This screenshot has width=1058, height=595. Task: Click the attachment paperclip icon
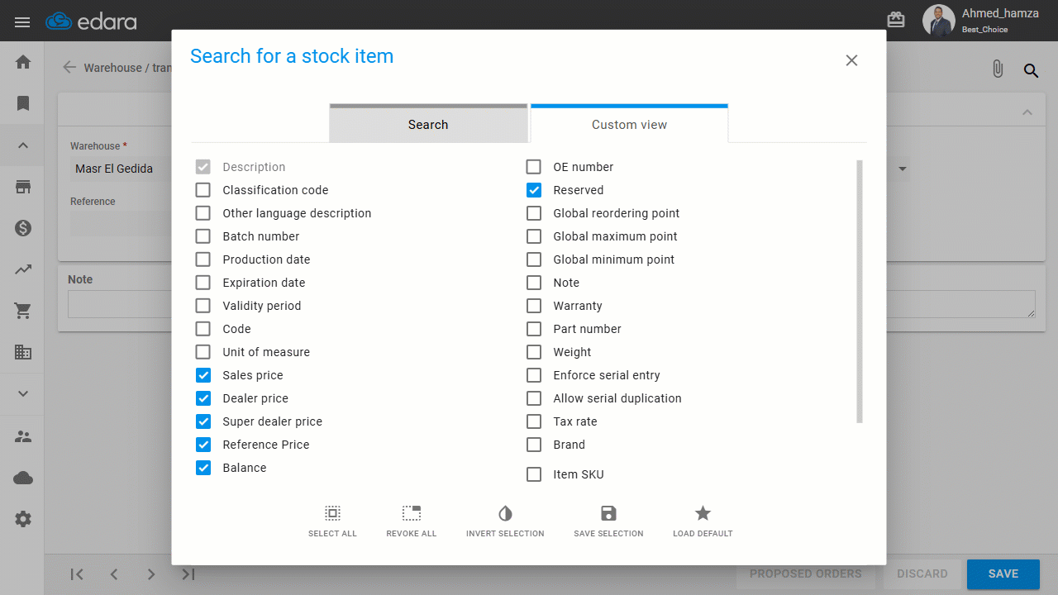pyautogui.click(x=998, y=69)
